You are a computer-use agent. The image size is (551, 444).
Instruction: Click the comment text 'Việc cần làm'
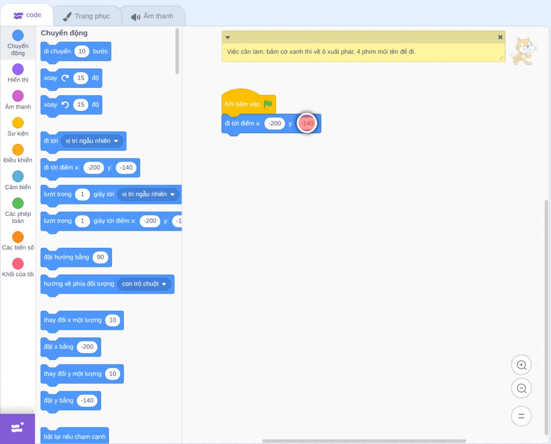pos(244,52)
